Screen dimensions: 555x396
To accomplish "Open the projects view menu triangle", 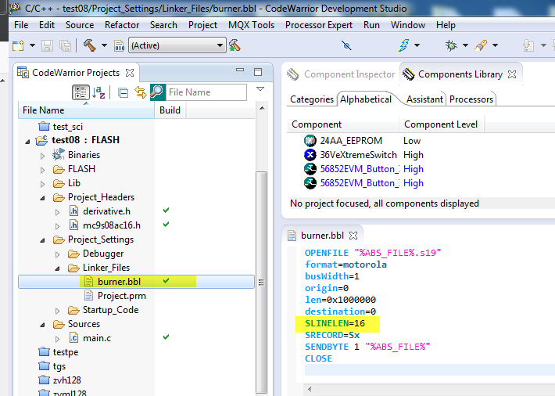I will pos(260,89).
